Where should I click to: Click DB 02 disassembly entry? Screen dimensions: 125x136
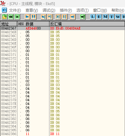click(x=55, y=81)
